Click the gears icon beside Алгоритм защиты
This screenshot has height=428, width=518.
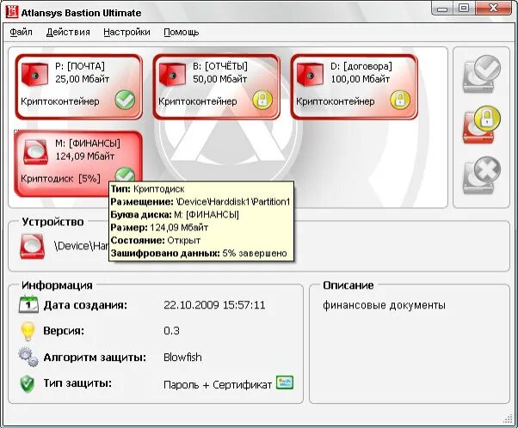coord(28,357)
